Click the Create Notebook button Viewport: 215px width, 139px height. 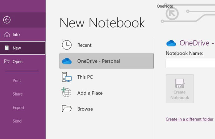[180, 89]
